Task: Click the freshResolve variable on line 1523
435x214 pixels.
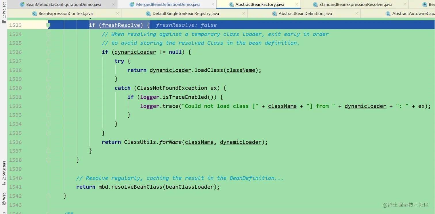Action: [121, 25]
